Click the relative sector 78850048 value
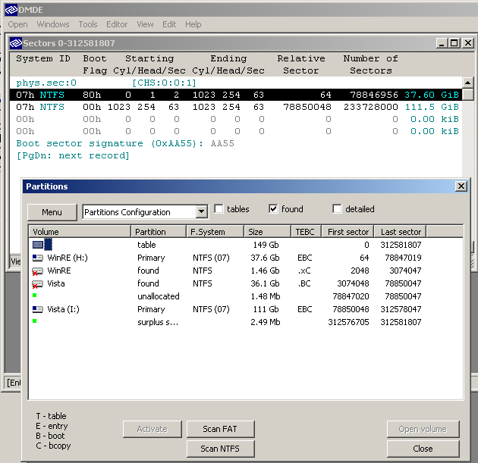The width and height of the screenshot is (478, 463). (x=307, y=107)
